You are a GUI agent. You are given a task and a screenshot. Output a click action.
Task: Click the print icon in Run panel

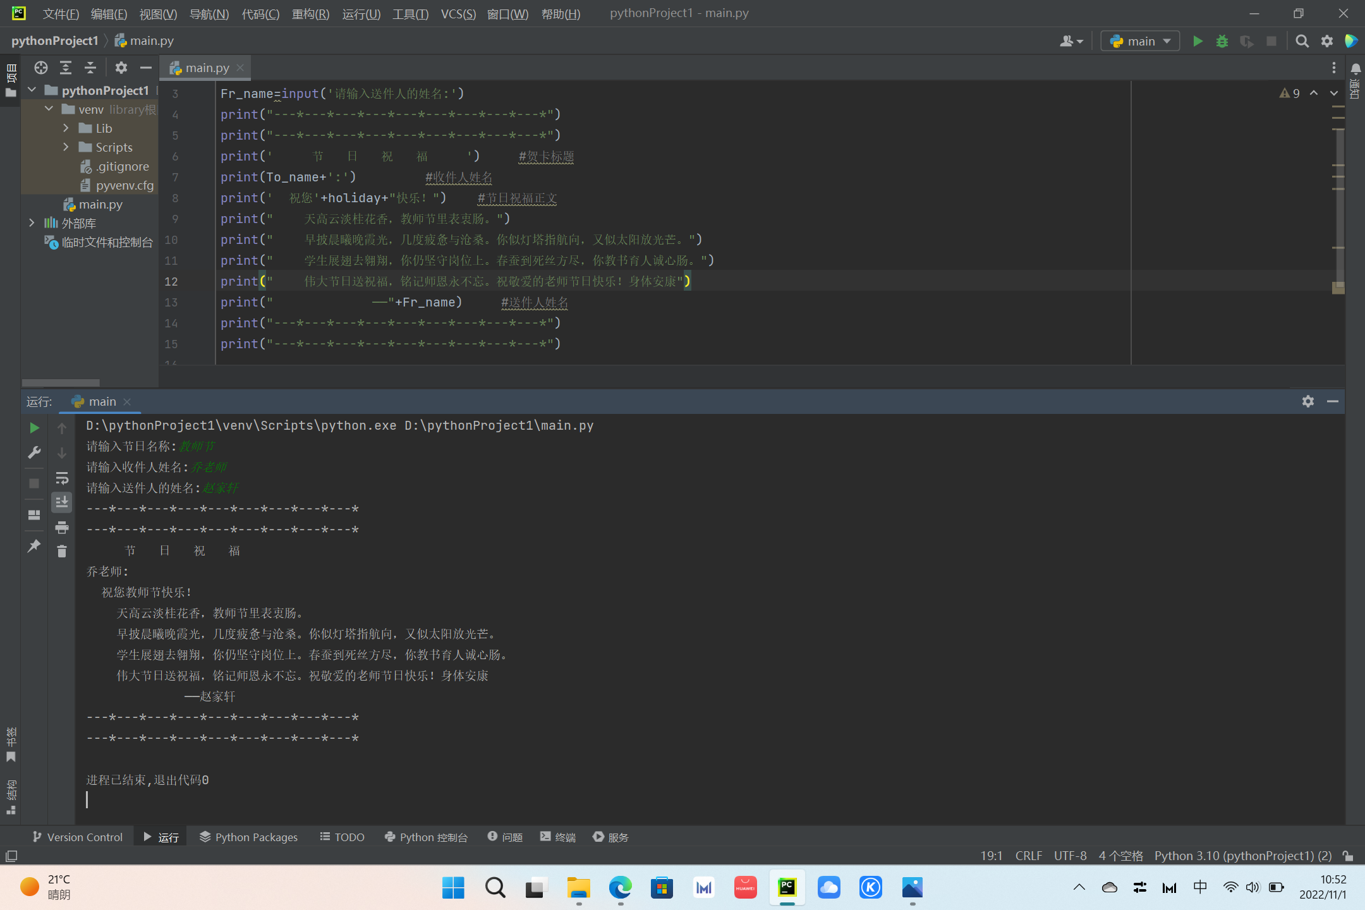click(61, 527)
